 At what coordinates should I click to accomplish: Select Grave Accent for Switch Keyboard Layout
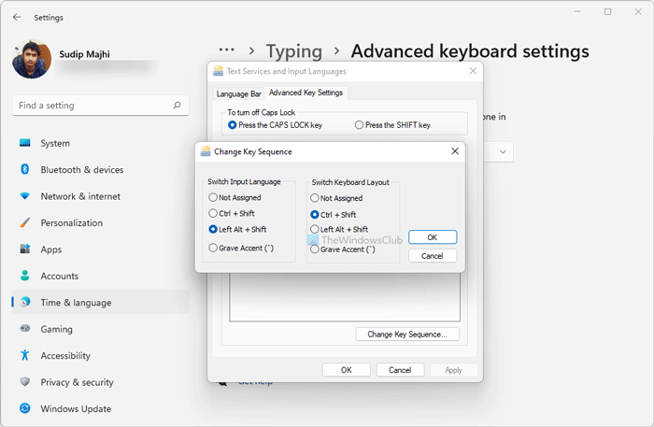pos(315,249)
